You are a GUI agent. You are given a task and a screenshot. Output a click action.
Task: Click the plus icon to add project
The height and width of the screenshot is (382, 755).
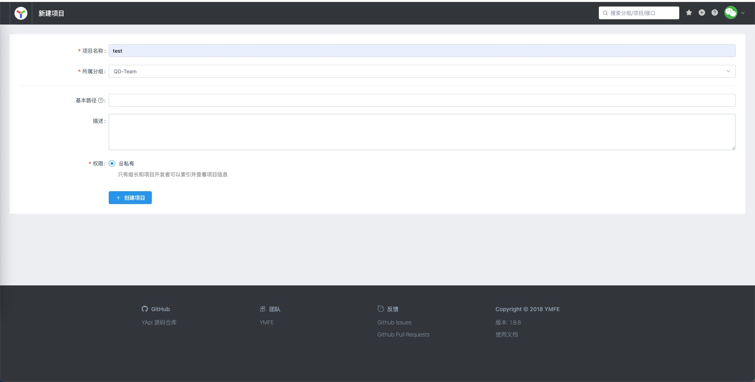tap(702, 13)
